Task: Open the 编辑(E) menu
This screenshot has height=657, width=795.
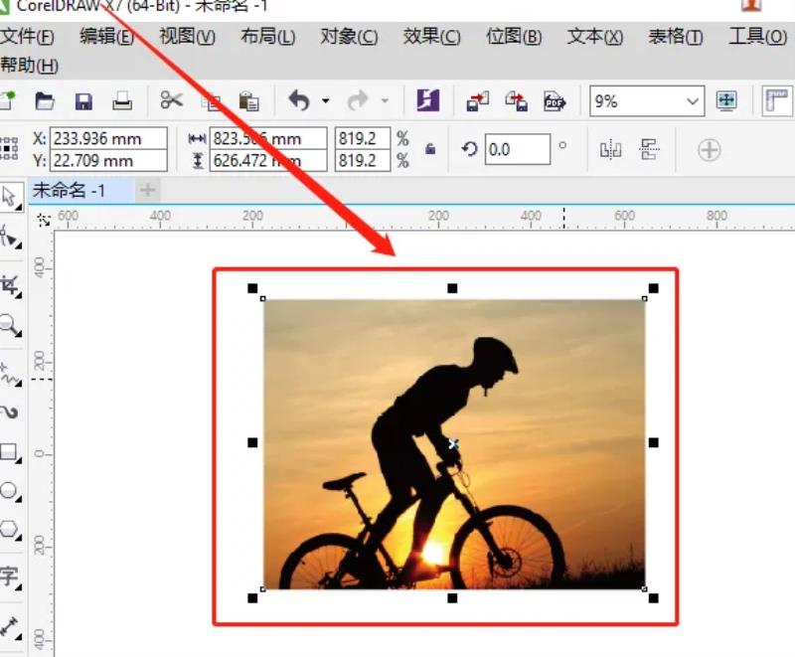Action: pyautogui.click(x=107, y=37)
